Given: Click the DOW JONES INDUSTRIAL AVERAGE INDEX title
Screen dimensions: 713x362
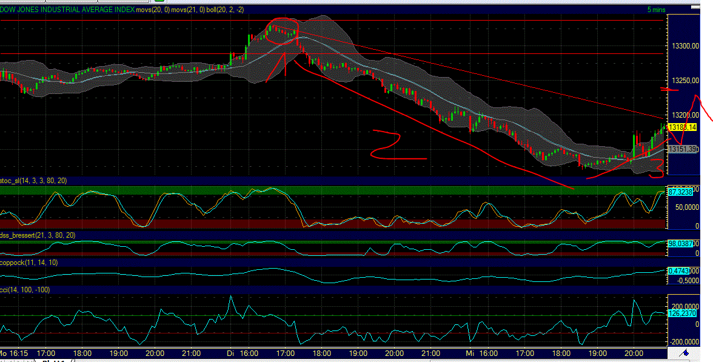Looking at the screenshot, I should 67,10.
